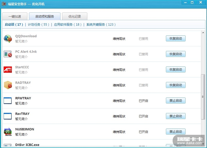This screenshot has width=207, height=148.
Task: Click the RavTRAY window icon
Action: [x=8, y=116]
